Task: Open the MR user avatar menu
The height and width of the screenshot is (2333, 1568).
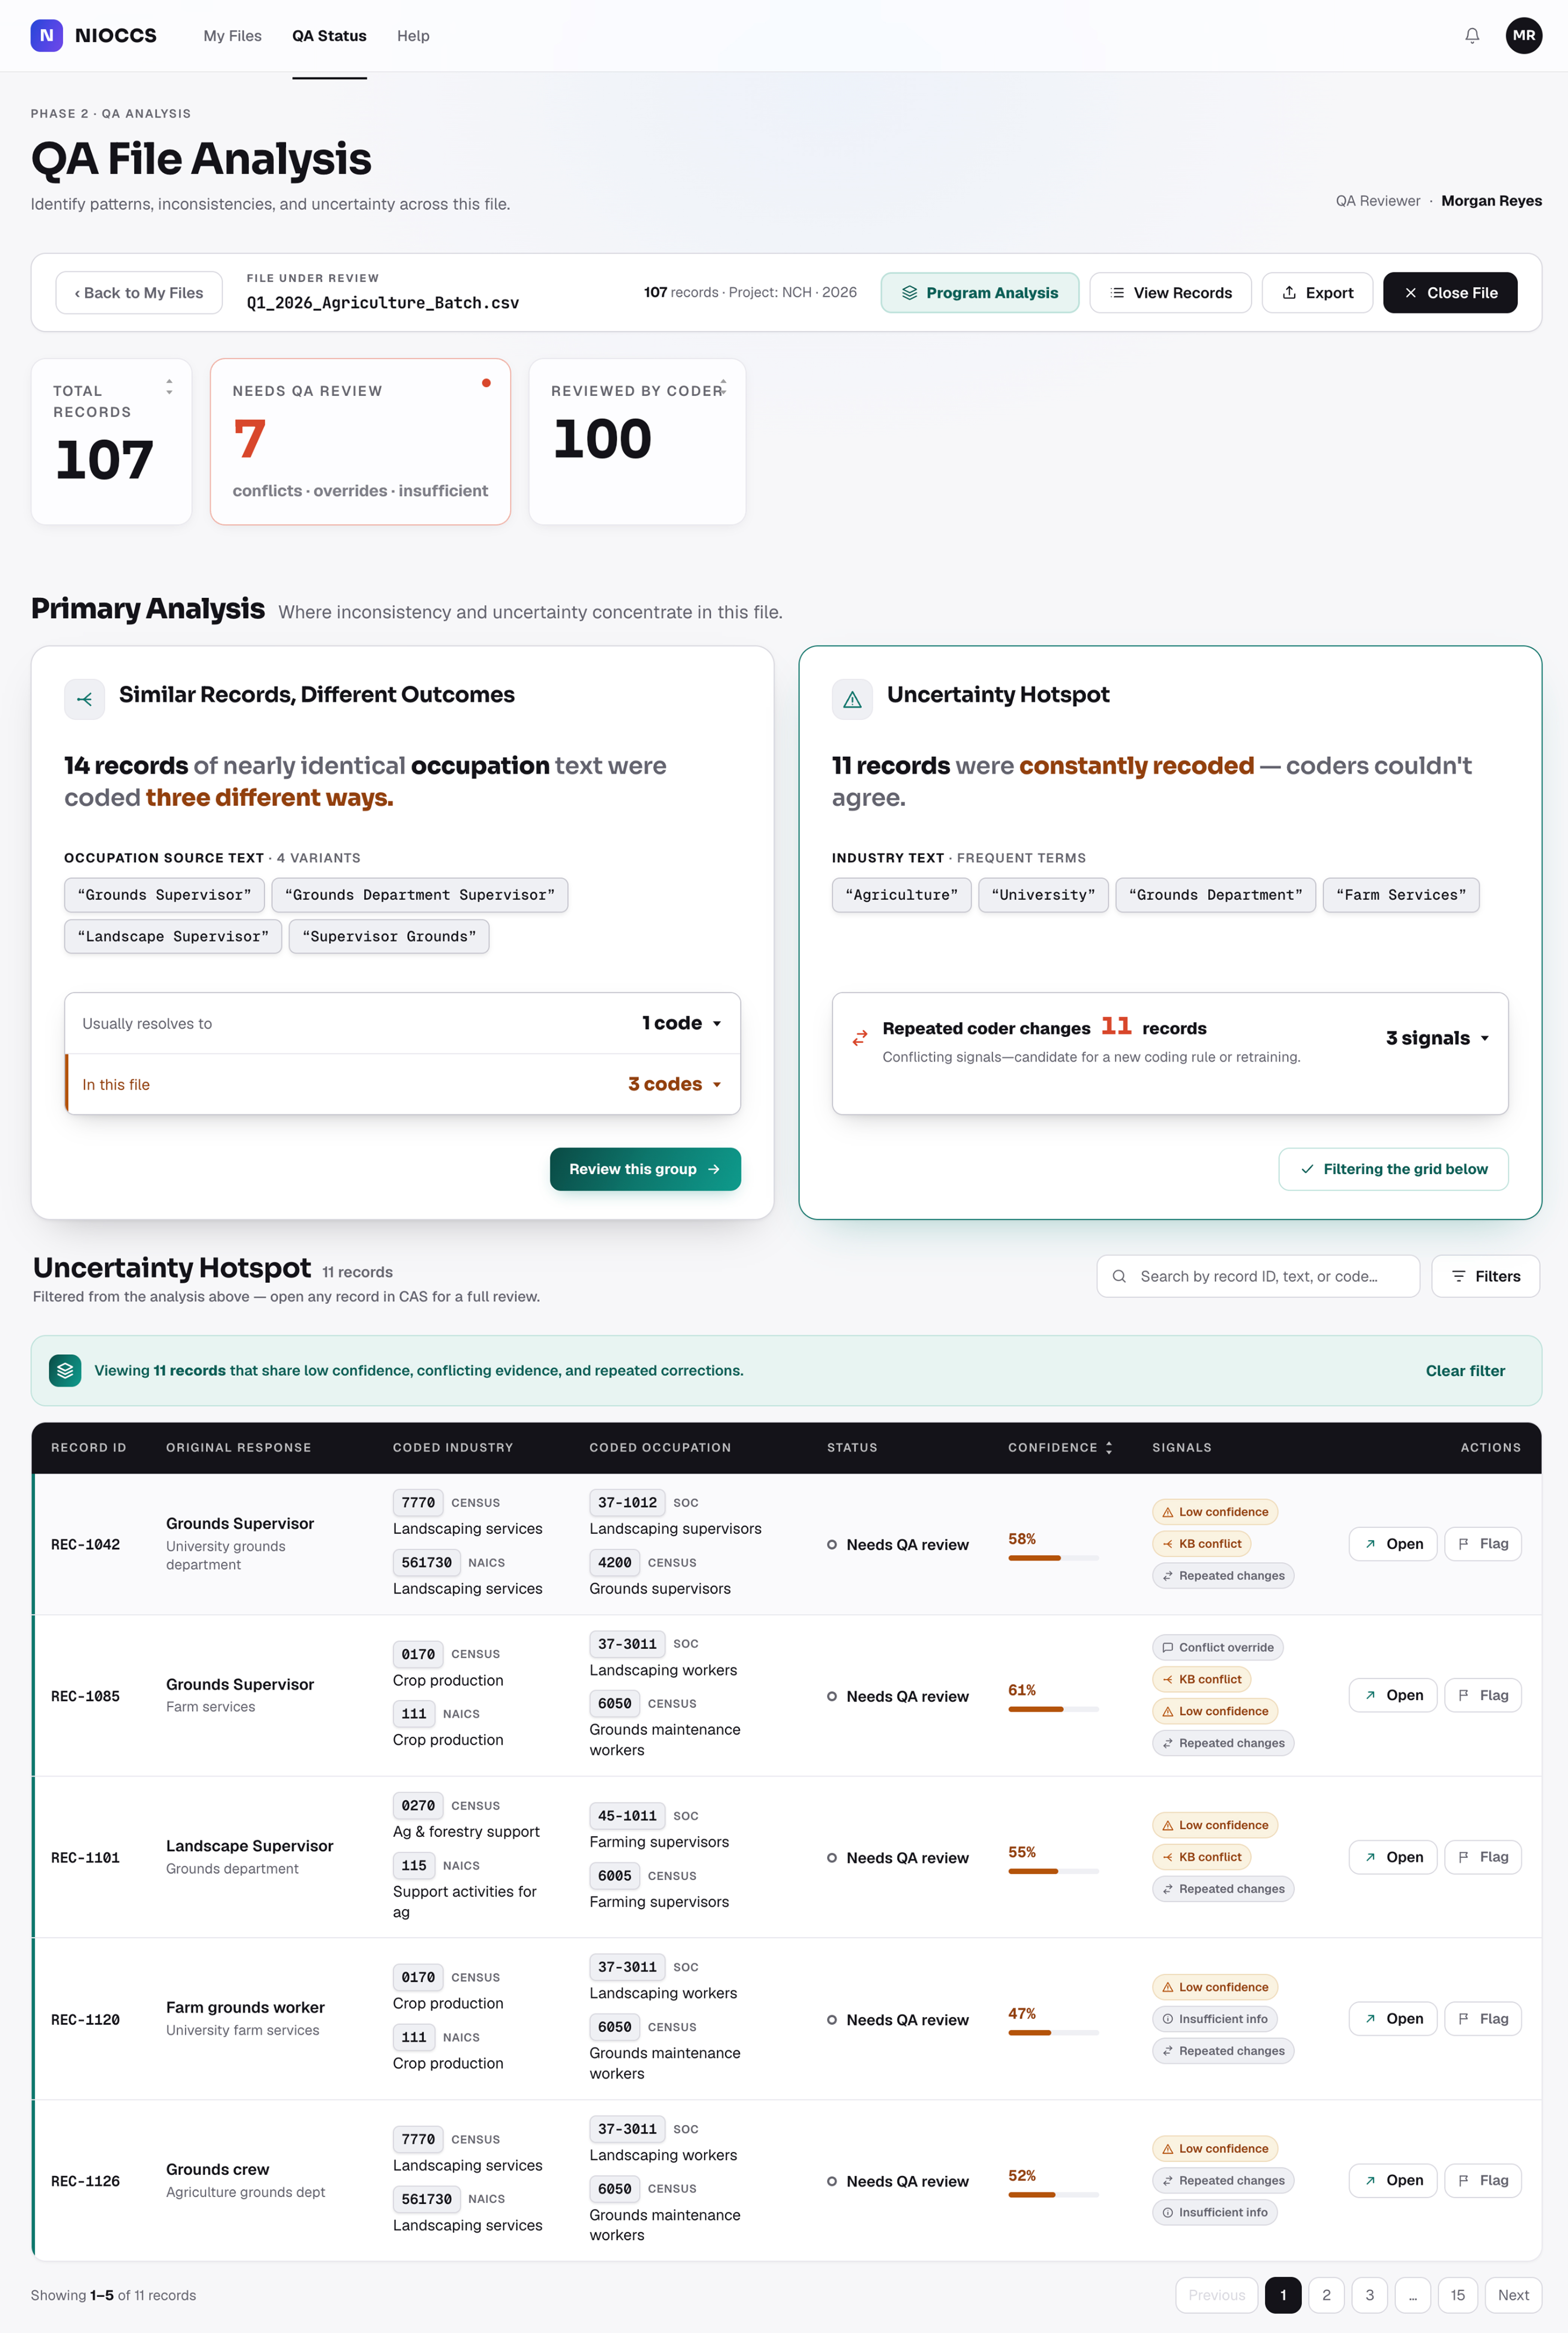Action: [1523, 35]
